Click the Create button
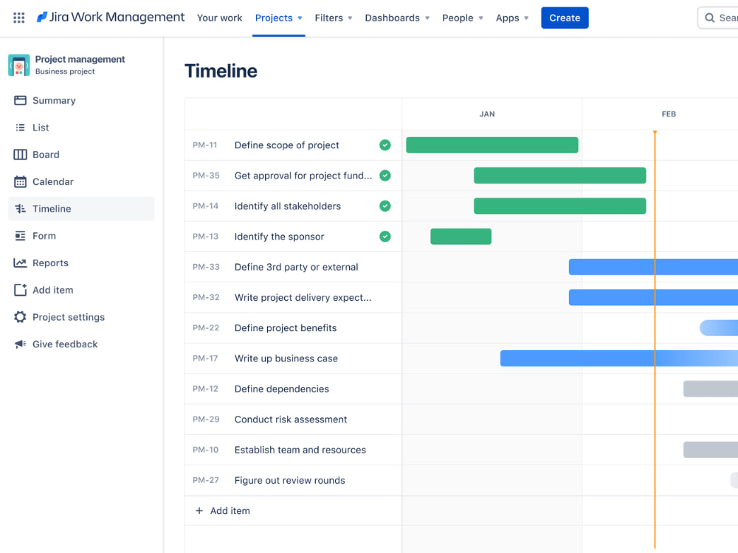The height and width of the screenshot is (553, 738). coord(565,17)
